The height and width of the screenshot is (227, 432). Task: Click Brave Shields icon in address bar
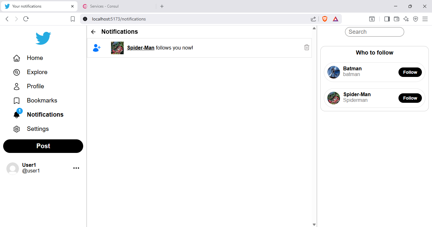point(325,19)
